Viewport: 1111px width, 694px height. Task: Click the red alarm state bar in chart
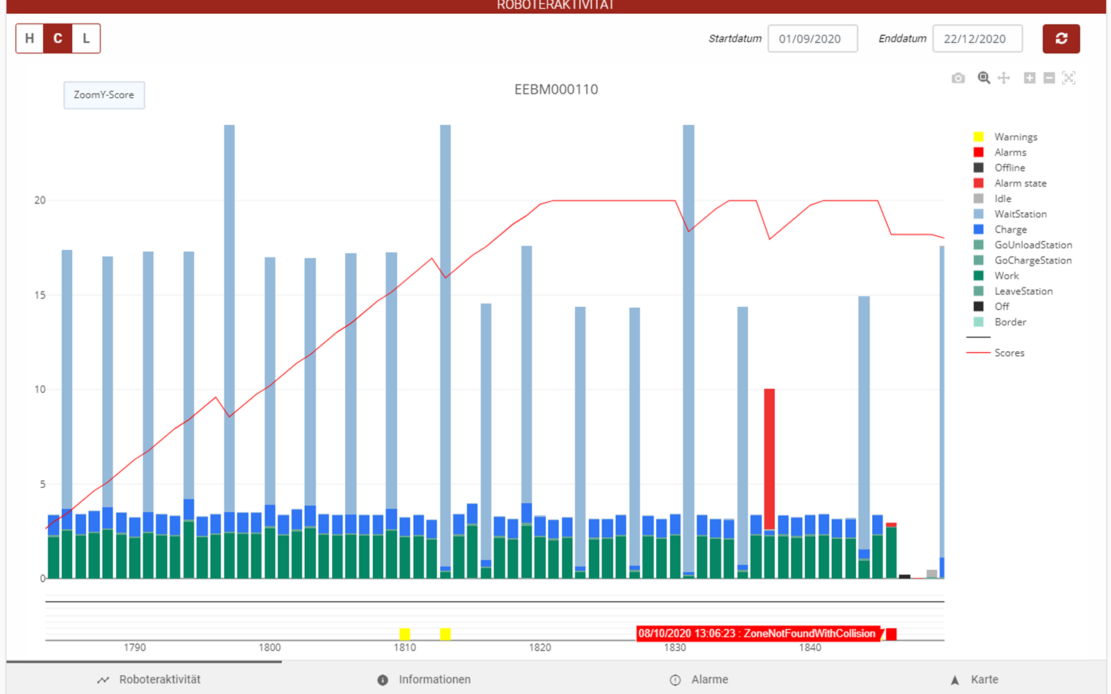[769, 458]
